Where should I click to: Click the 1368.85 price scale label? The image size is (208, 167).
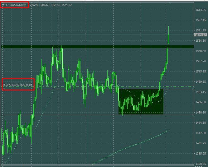(201, 164)
